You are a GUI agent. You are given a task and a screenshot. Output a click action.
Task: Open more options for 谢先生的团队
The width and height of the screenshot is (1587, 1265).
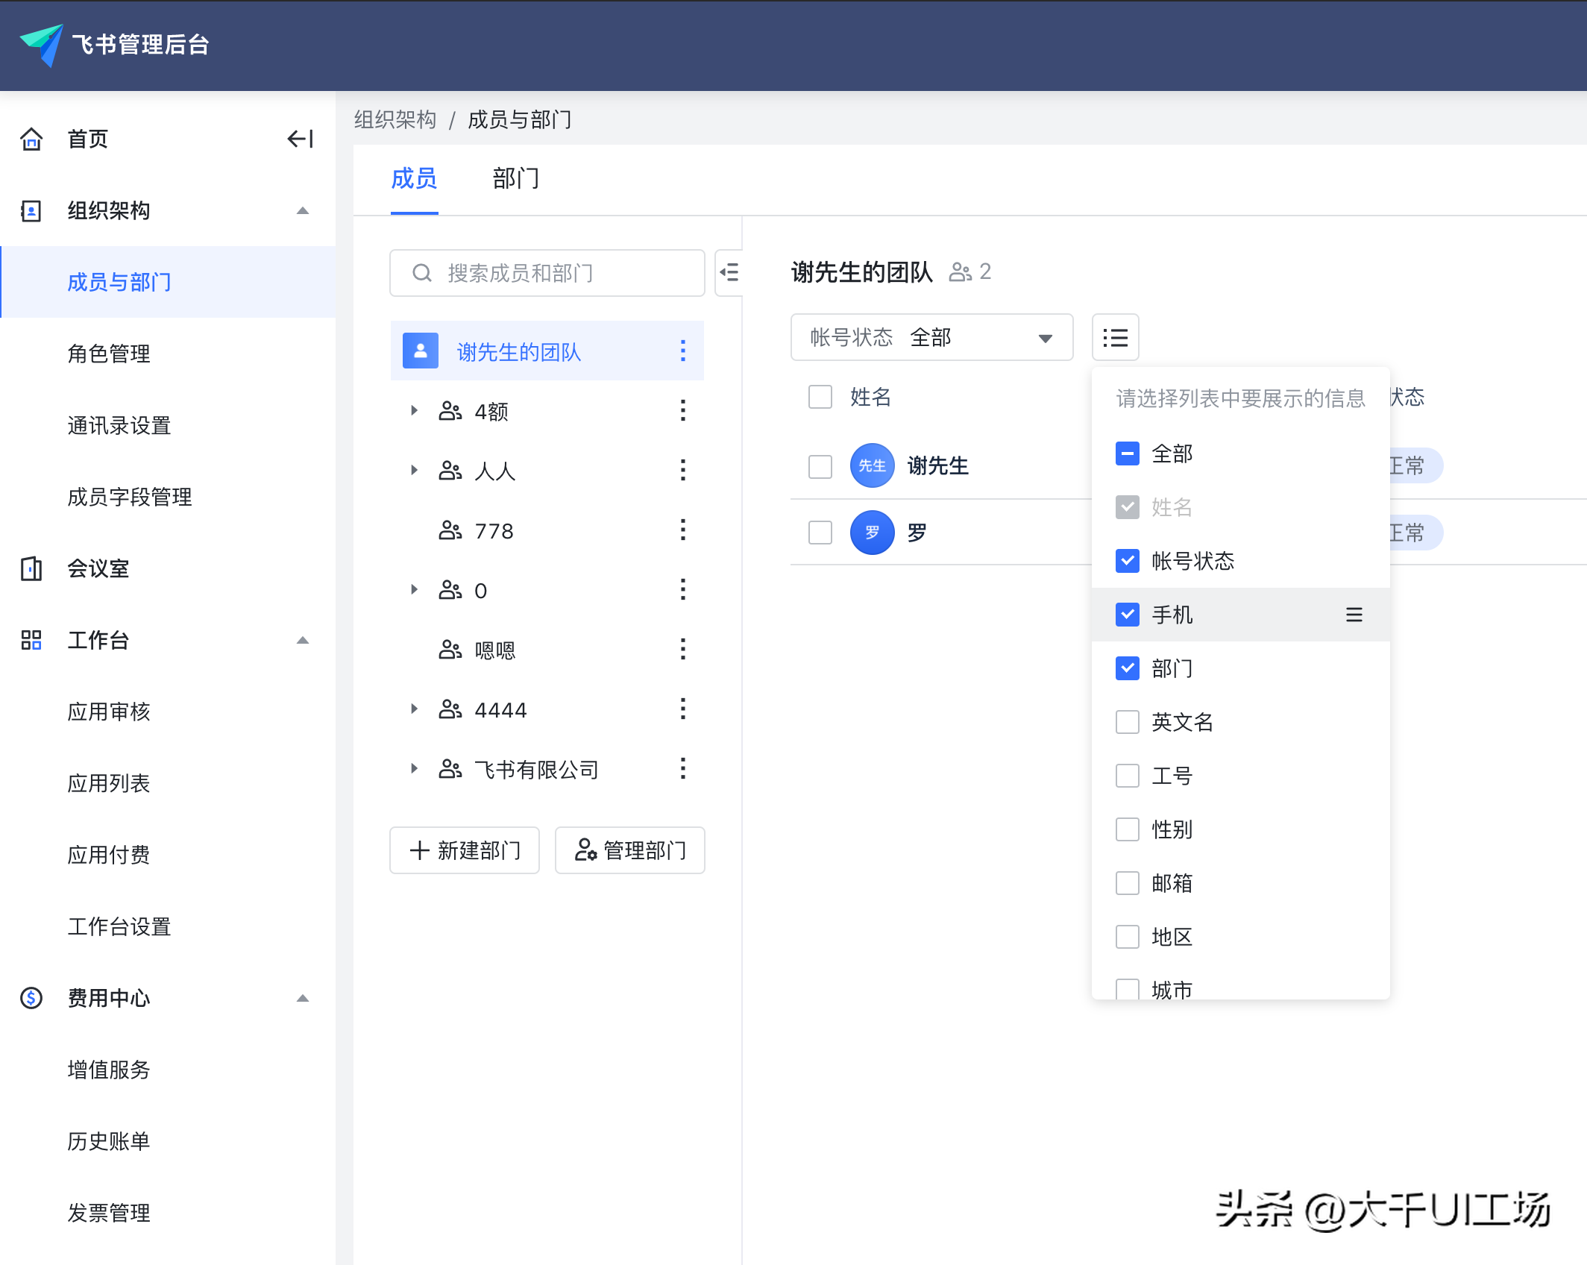click(x=682, y=351)
